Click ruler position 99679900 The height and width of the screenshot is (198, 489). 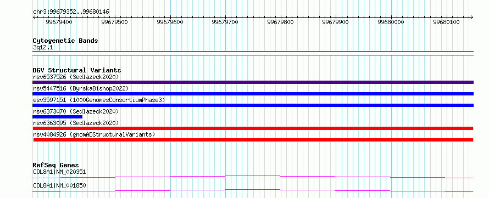336,22
